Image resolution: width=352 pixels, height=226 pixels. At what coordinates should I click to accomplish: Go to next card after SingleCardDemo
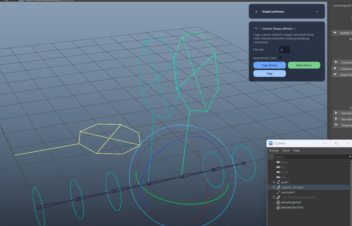[x=317, y=12]
